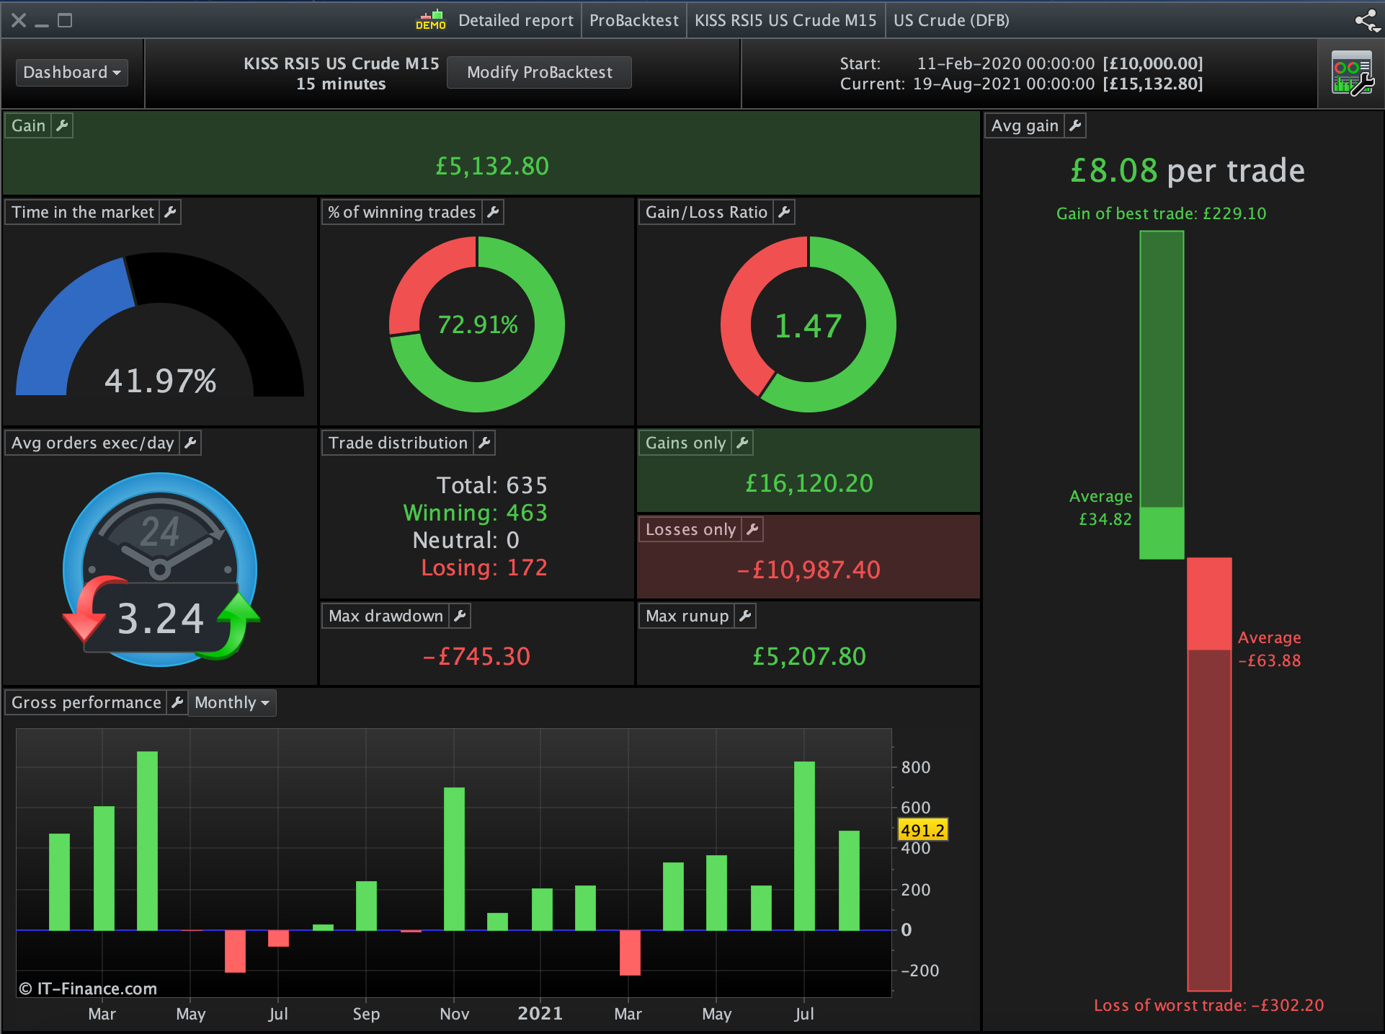Open Avg gain widget wrench settings
The image size is (1385, 1034).
pyautogui.click(x=1075, y=125)
